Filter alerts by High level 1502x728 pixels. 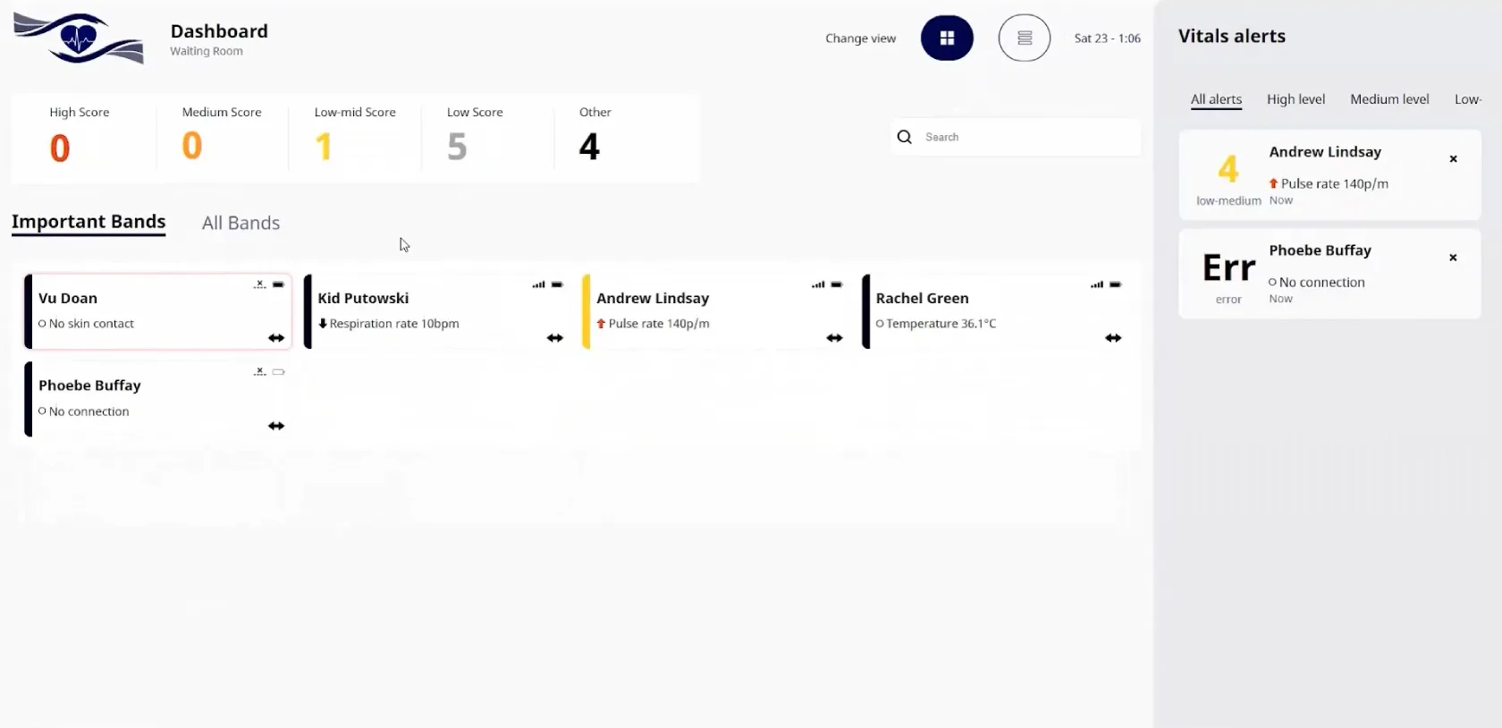1295,99
